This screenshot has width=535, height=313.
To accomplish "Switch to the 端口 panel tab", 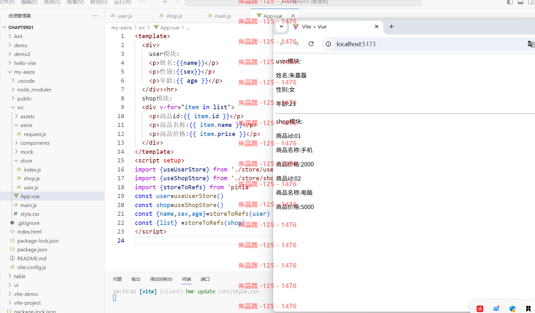I will click(205, 279).
